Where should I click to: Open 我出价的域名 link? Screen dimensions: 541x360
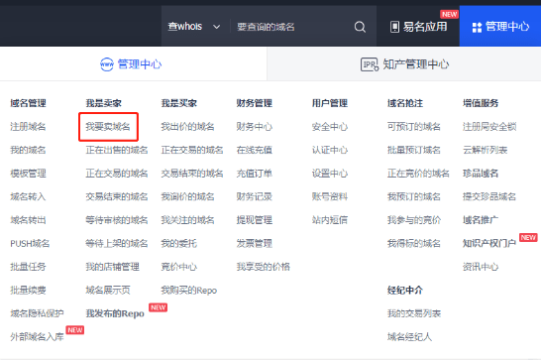[x=187, y=127]
